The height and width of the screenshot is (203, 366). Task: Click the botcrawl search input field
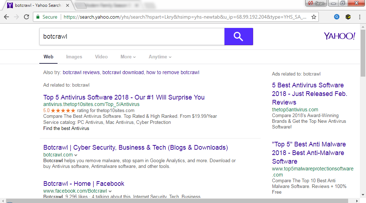(x=132, y=37)
